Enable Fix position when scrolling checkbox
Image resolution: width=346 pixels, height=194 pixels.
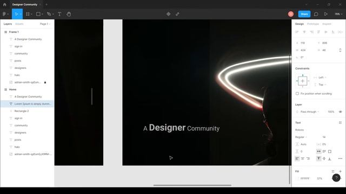(297, 93)
